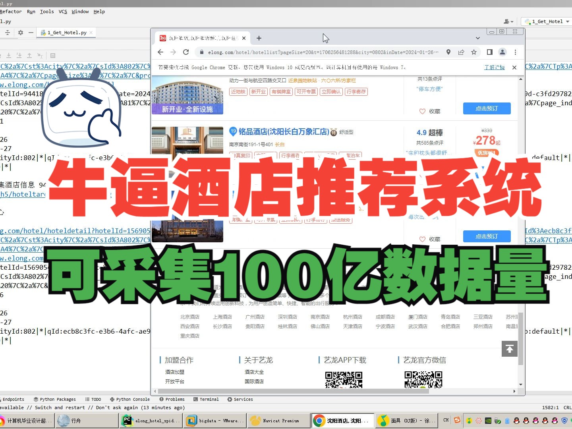Bookmark the page with the star icon
The image size is (572, 429).
tap(474, 52)
